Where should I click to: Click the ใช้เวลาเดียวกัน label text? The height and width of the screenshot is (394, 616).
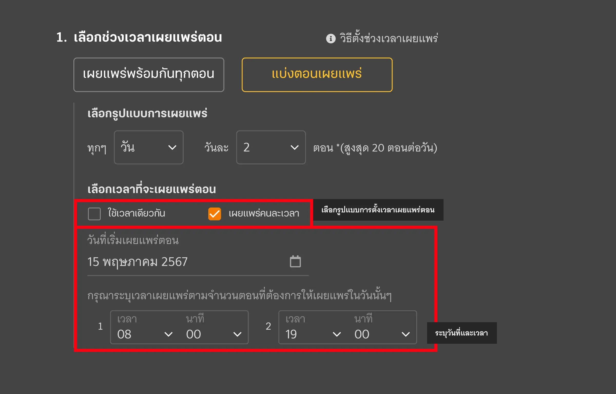[136, 213]
